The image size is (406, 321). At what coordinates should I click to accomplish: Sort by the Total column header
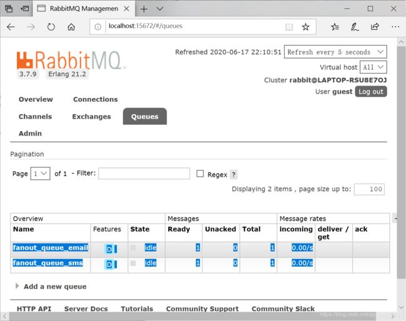251,229
